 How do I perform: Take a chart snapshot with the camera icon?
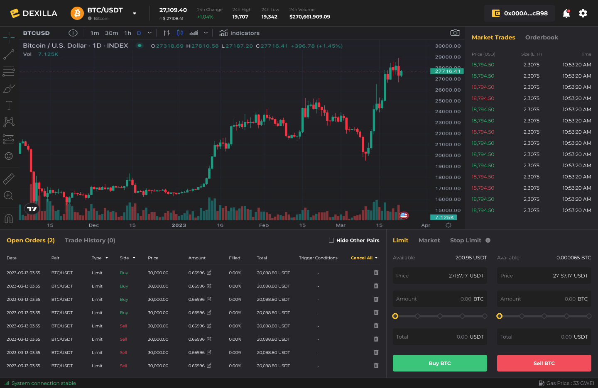pos(455,32)
